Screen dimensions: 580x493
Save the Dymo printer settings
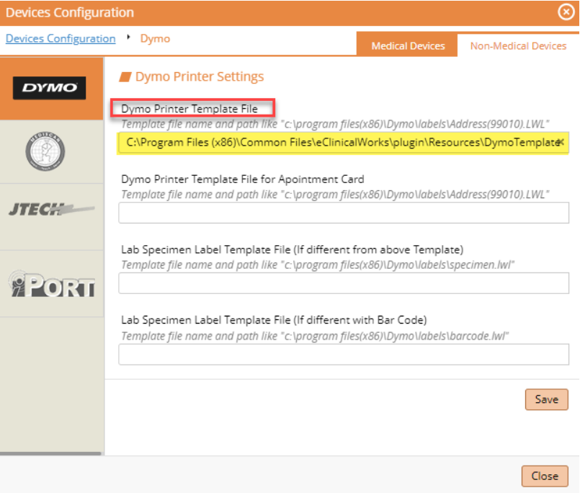tap(546, 399)
